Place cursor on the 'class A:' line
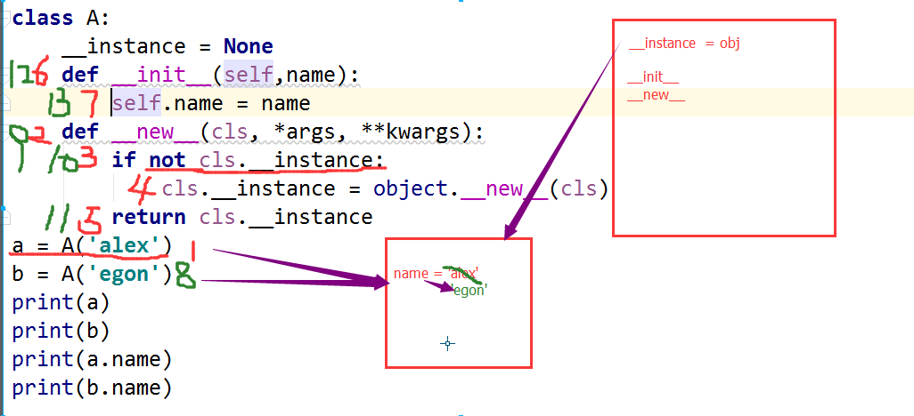Viewport: 914px width, 416px height. point(61,18)
